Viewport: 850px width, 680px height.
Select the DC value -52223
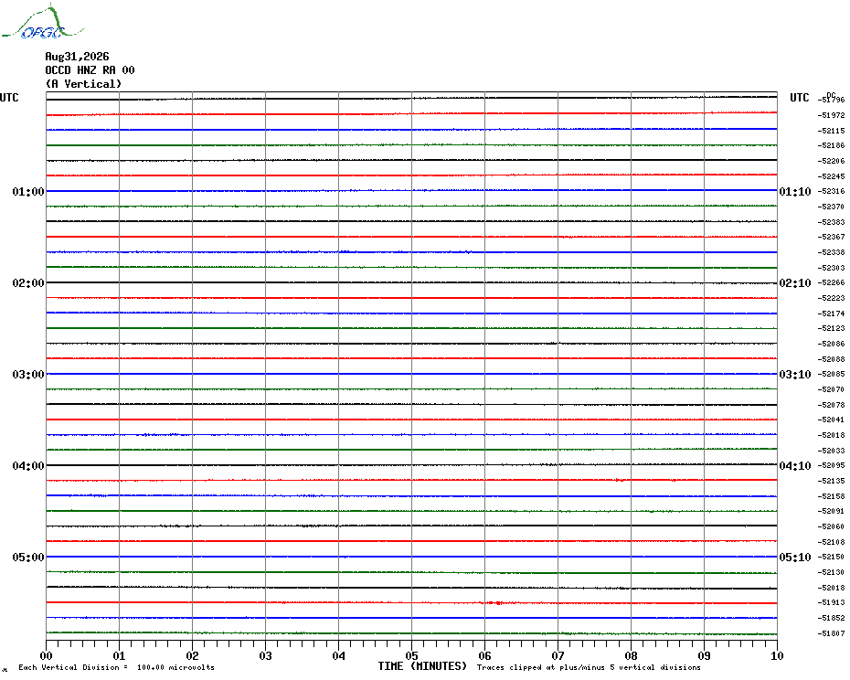pos(831,298)
